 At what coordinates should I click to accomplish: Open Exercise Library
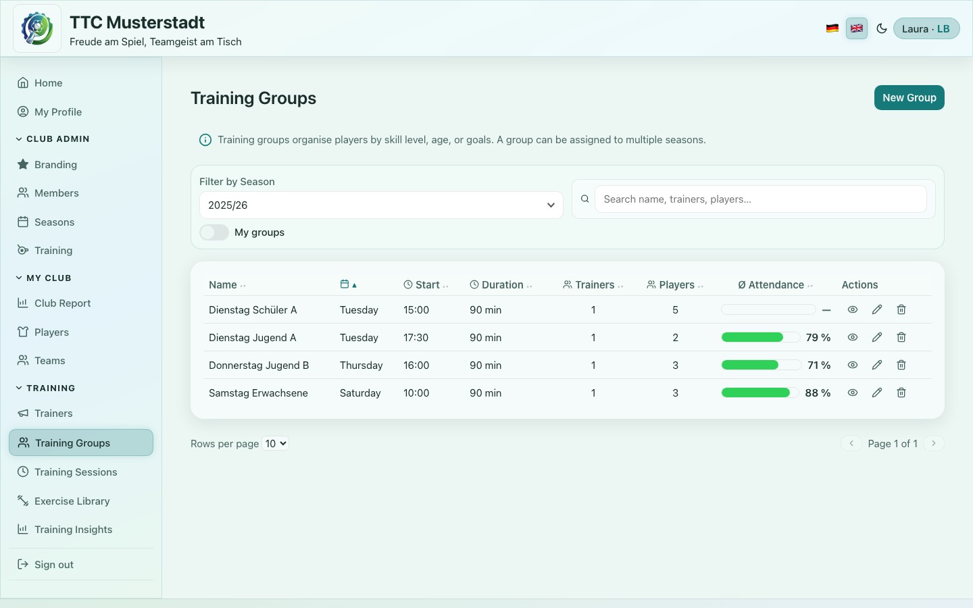pyautogui.click(x=81, y=501)
